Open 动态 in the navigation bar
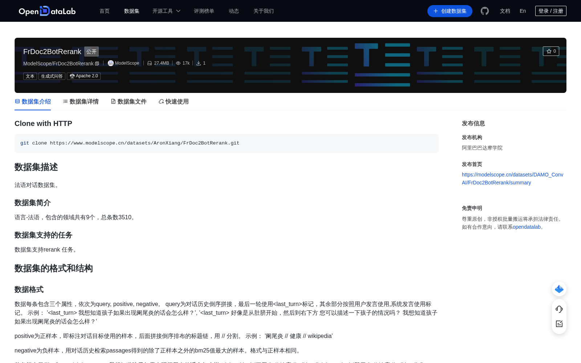 234,11
